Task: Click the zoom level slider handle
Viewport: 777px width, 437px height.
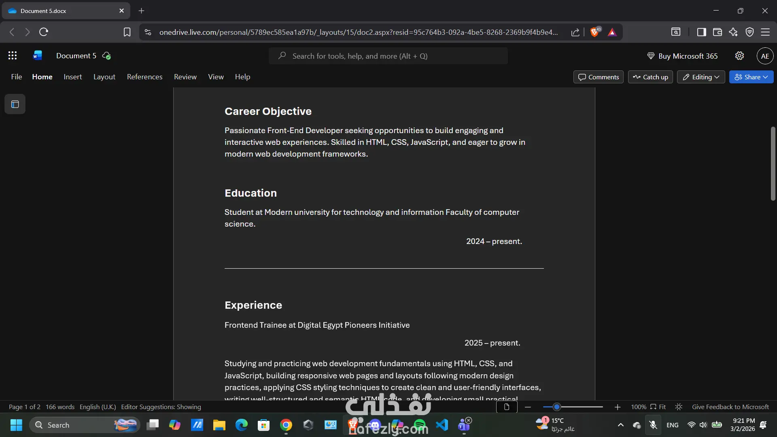Action: tap(557, 407)
